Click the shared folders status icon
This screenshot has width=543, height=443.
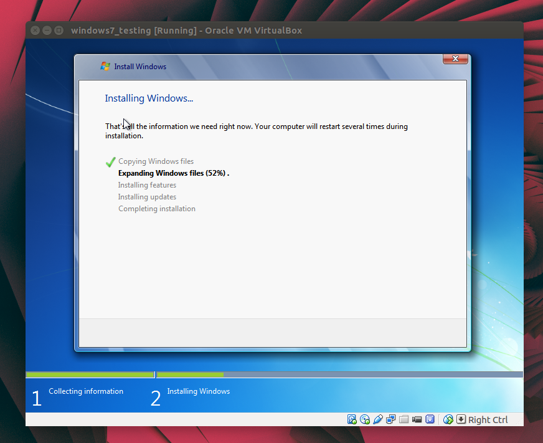(x=404, y=419)
